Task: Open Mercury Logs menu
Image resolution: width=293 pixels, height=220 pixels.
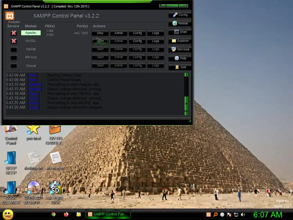Action: pyautogui.click(x=155, y=57)
